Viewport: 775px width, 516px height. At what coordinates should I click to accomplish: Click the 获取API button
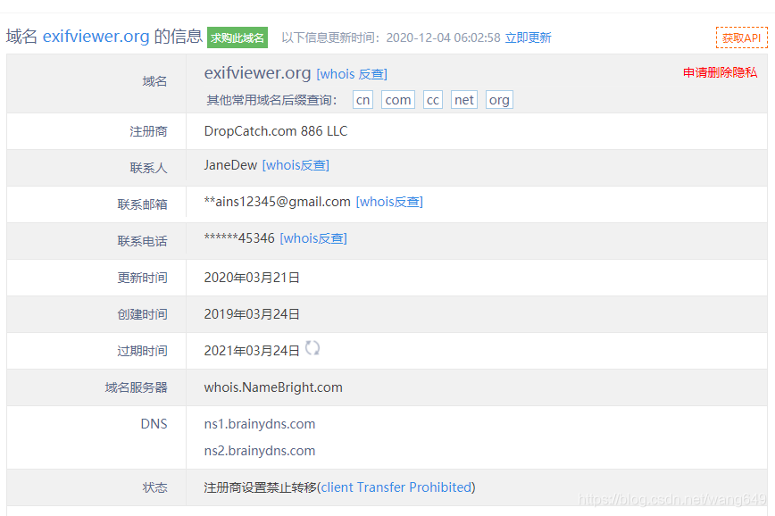point(741,37)
